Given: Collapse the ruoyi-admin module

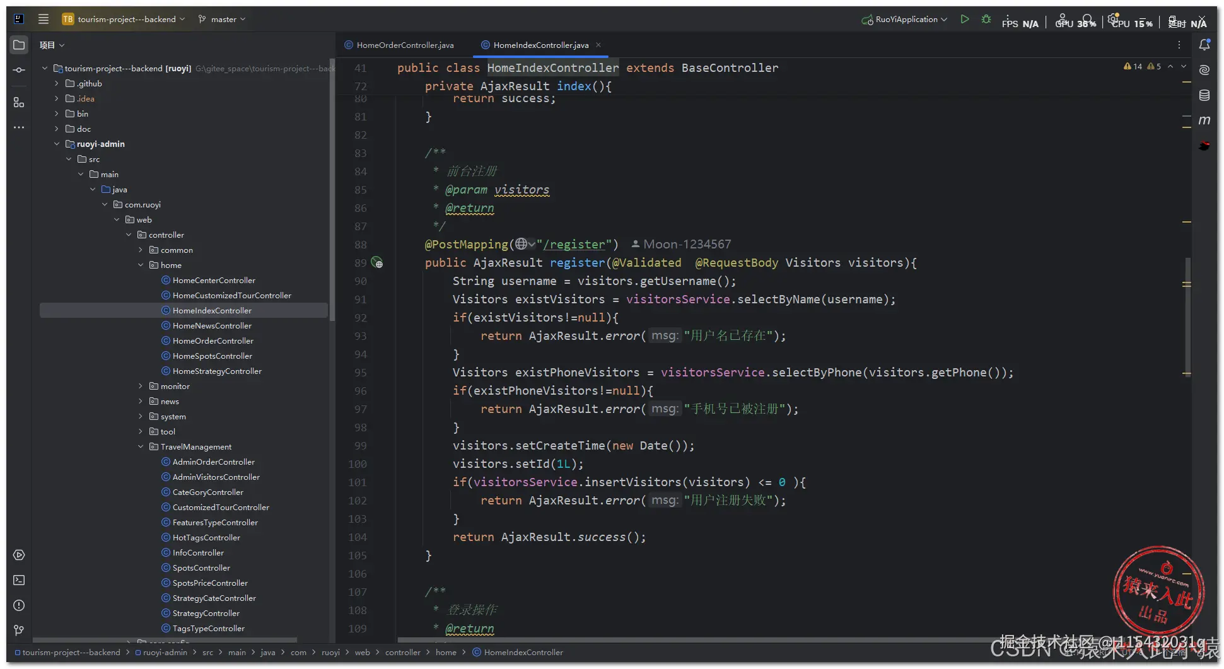Looking at the screenshot, I should [x=57, y=144].
